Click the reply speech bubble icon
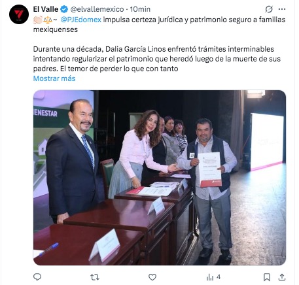 (37, 277)
